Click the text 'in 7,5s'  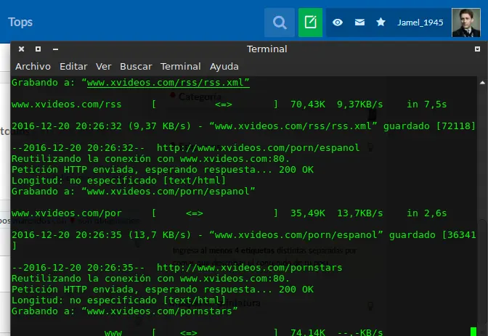point(427,105)
